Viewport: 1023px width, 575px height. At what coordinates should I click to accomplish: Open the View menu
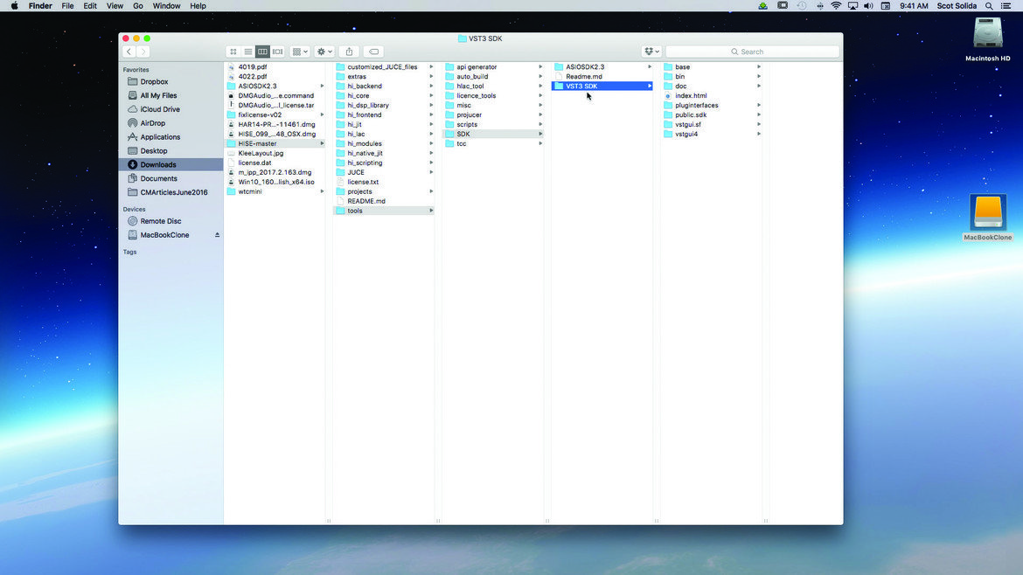115,6
